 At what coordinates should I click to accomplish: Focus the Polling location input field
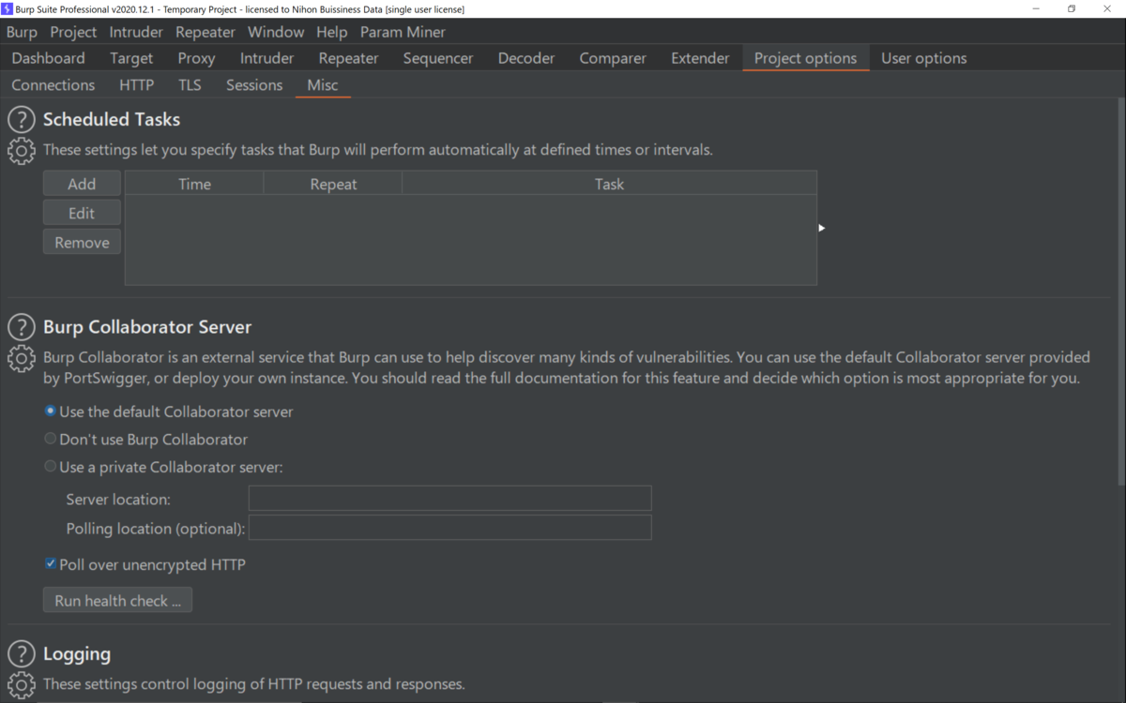click(449, 528)
